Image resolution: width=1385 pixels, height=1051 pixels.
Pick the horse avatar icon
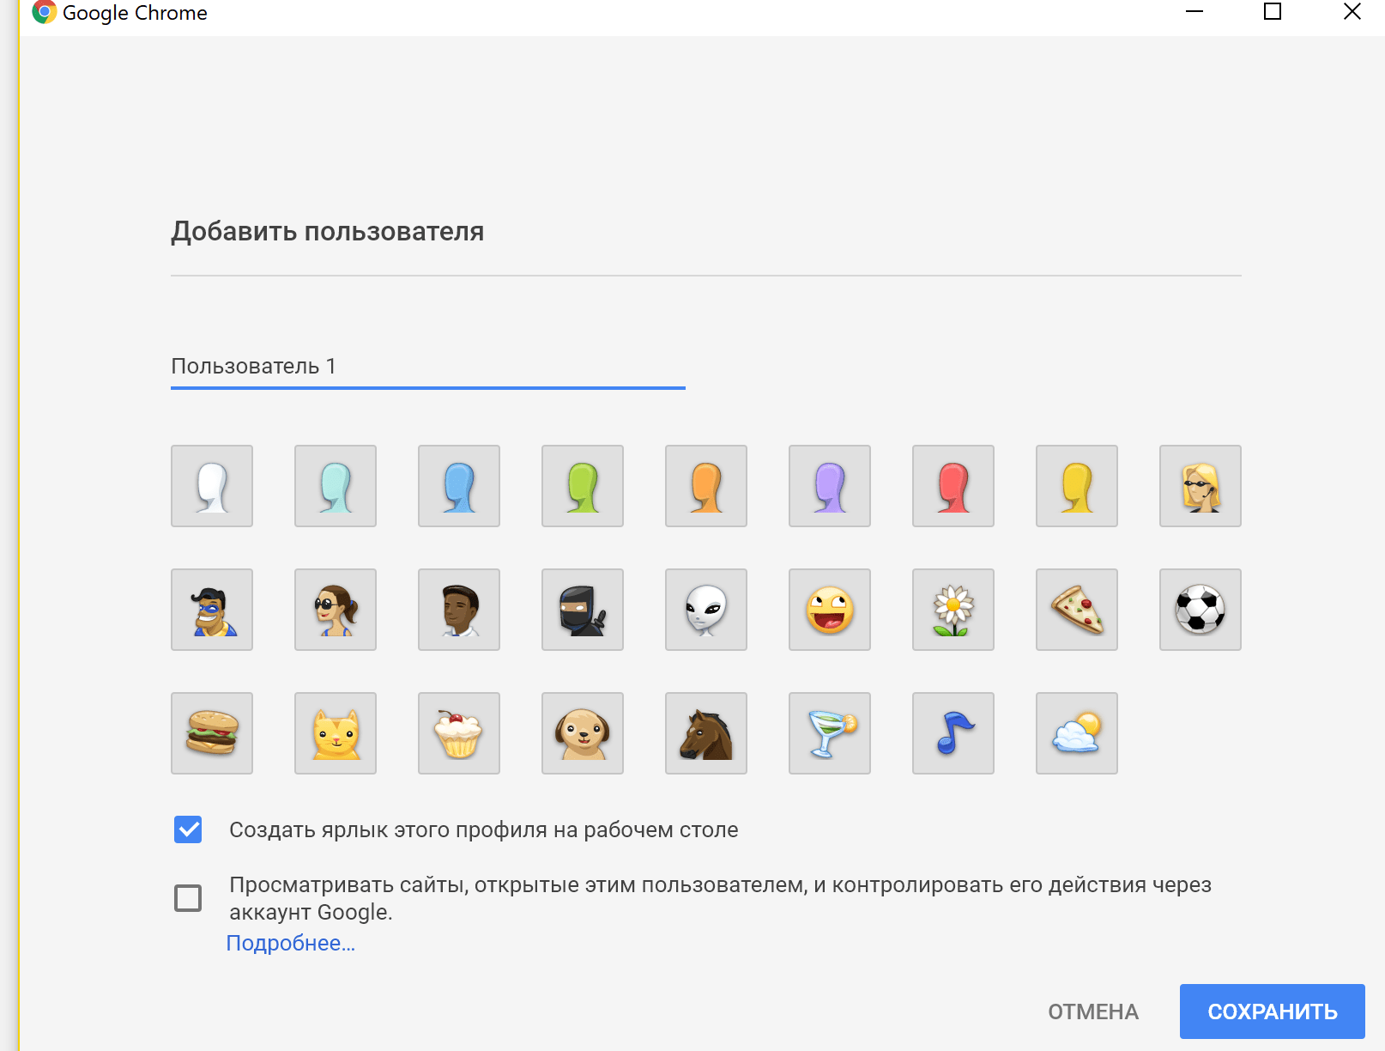tap(706, 733)
